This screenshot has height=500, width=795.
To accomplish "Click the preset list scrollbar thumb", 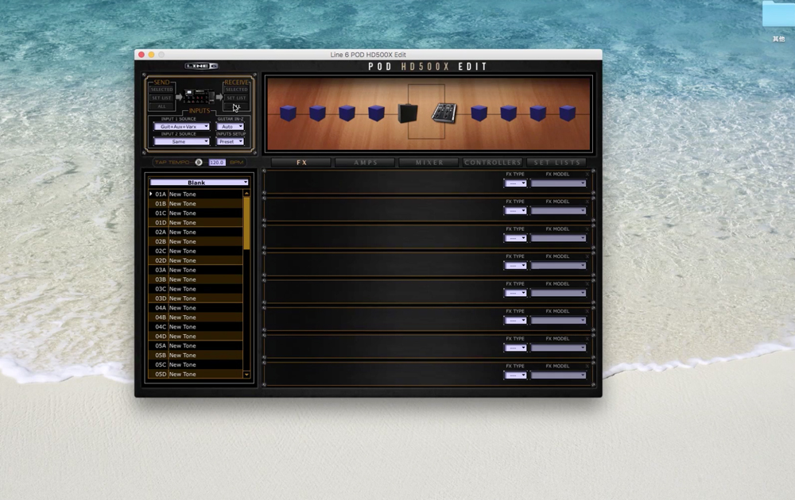I will click(x=246, y=223).
